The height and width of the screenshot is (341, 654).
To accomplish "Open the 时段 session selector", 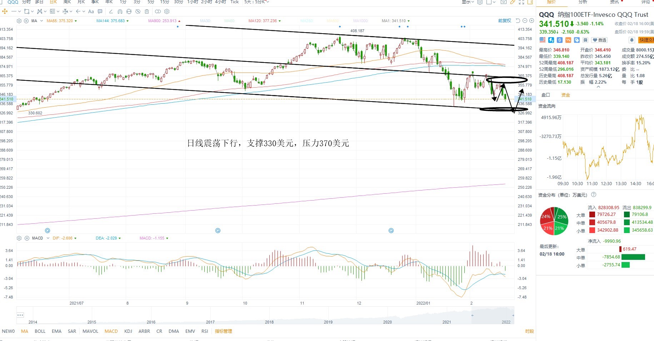I will click(x=529, y=331).
